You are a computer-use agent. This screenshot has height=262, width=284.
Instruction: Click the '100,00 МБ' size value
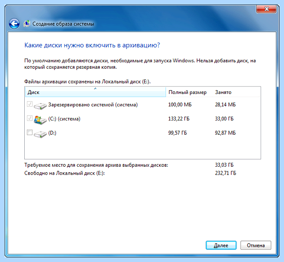coord(180,104)
